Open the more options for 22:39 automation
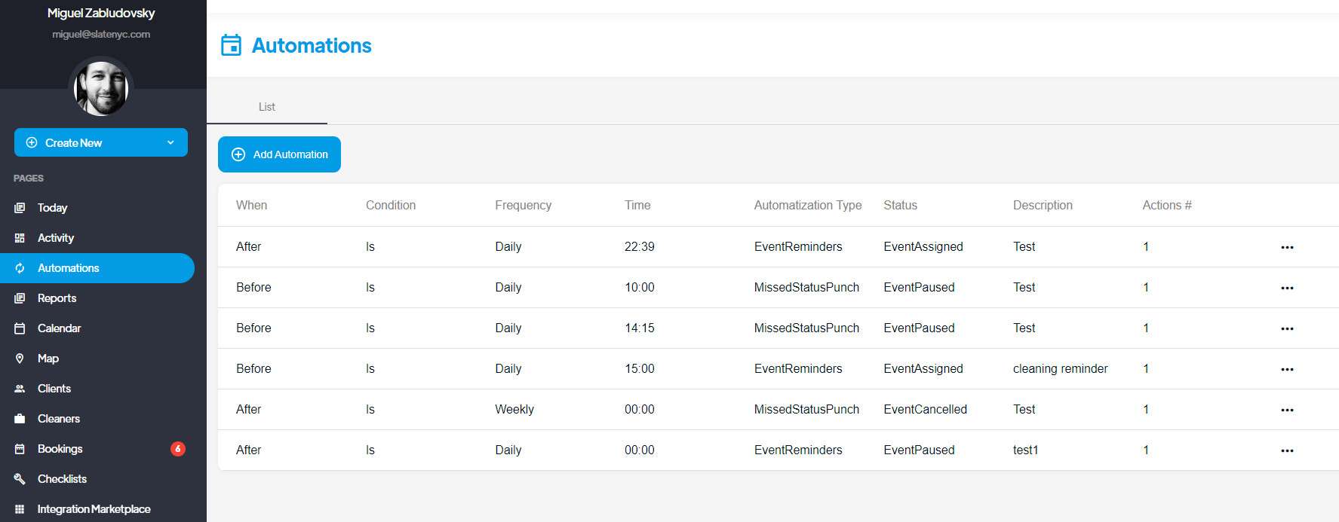Image resolution: width=1339 pixels, height=522 pixels. [x=1287, y=247]
